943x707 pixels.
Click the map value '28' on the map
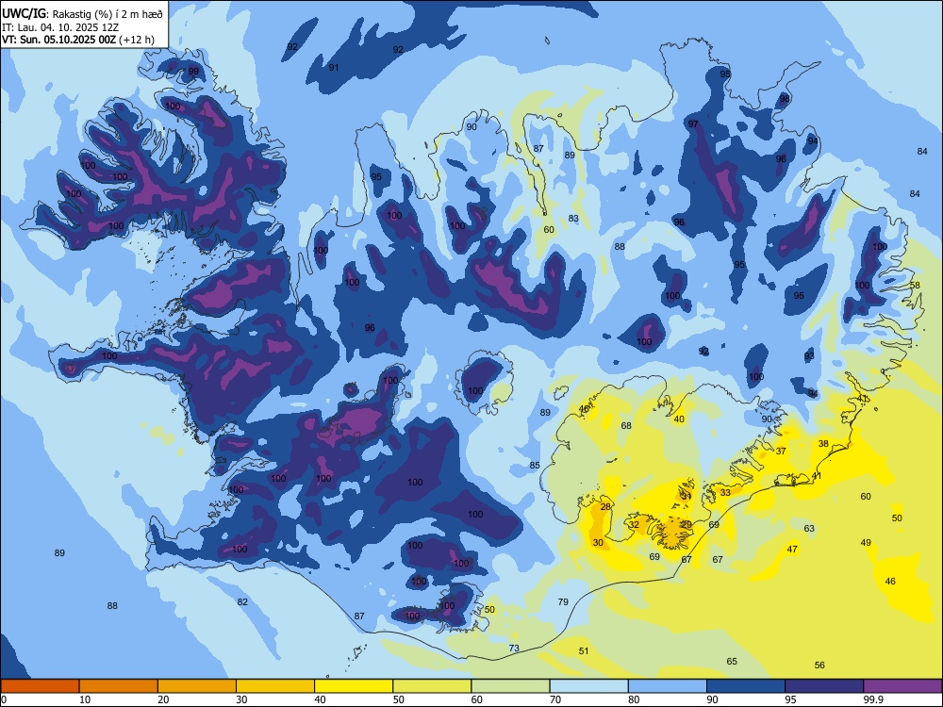pyautogui.click(x=605, y=507)
